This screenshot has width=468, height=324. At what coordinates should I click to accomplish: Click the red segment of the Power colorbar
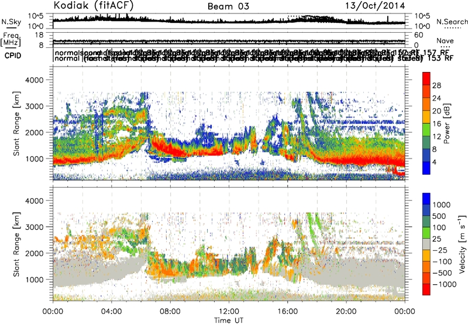point(426,79)
